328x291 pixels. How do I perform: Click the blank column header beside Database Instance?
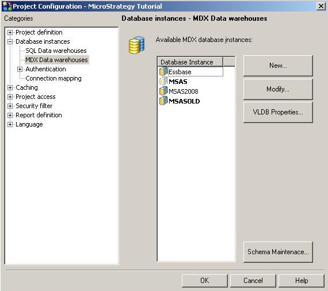click(229, 62)
